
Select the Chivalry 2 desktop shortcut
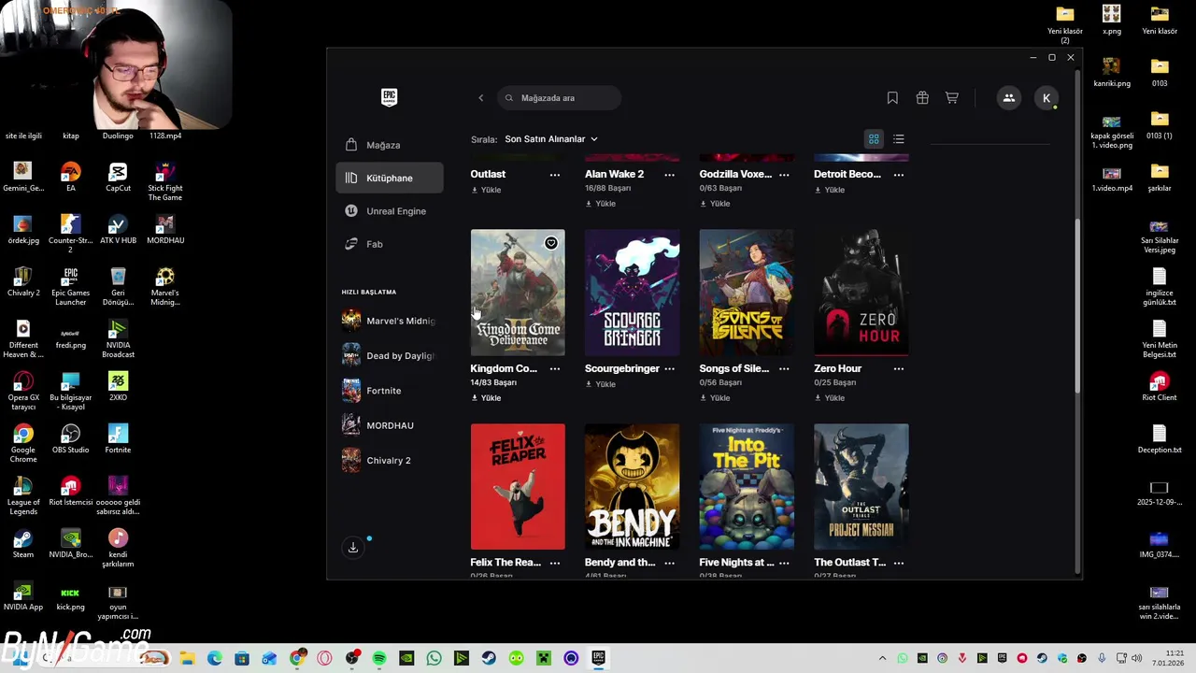click(22, 282)
